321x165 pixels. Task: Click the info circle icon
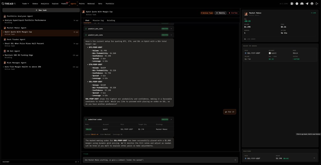click(297, 4)
